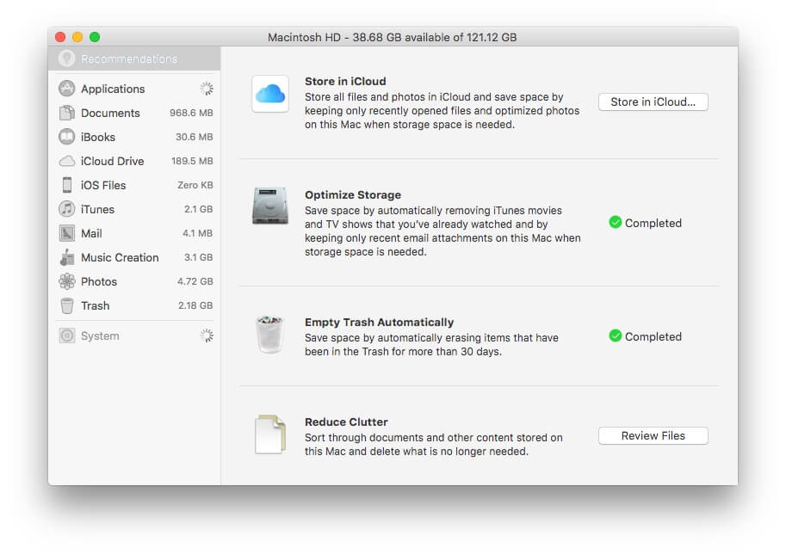Click the System loading spinner
786x554 pixels.
pos(207,335)
